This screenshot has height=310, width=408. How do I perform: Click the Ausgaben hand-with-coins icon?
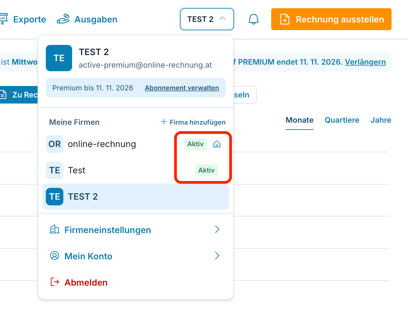coord(63,19)
